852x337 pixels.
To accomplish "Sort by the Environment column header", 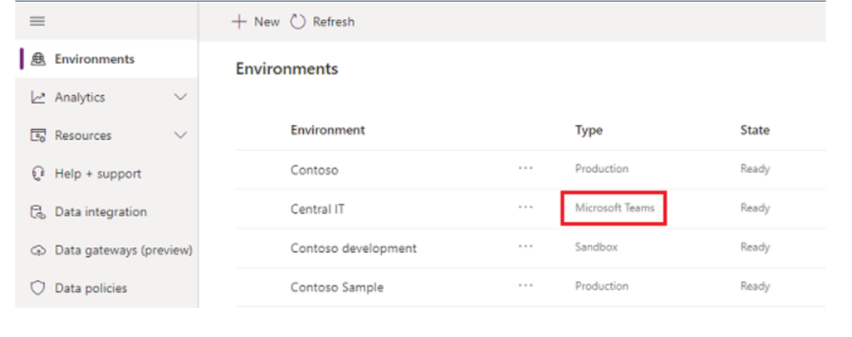I will [327, 130].
